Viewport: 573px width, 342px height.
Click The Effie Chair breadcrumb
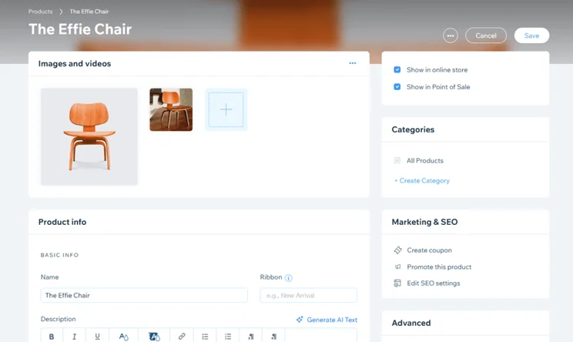point(89,12)
